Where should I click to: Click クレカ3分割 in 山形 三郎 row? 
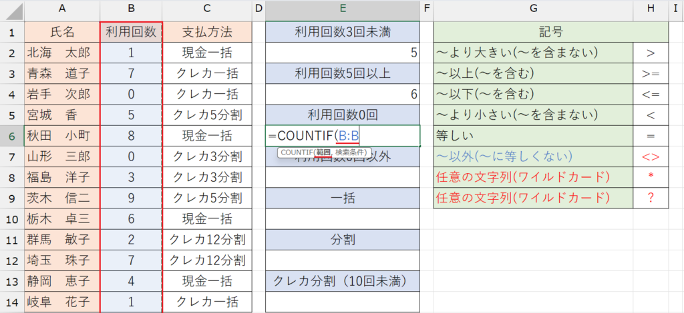pos(207,156)
